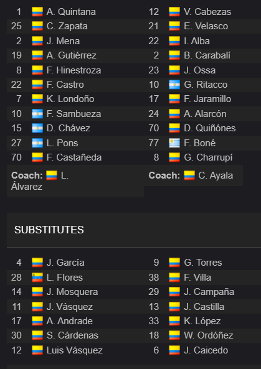The height and width of the screenshot is (369, 261).
Task: Select player K. Londoño
Action: tap(70, 99)
